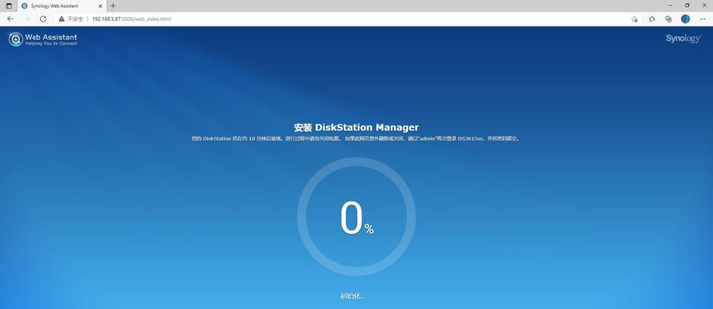Click the installation notice mentioning DS3615xs
This screenshot has width=713, height=309.
(356, 138)
